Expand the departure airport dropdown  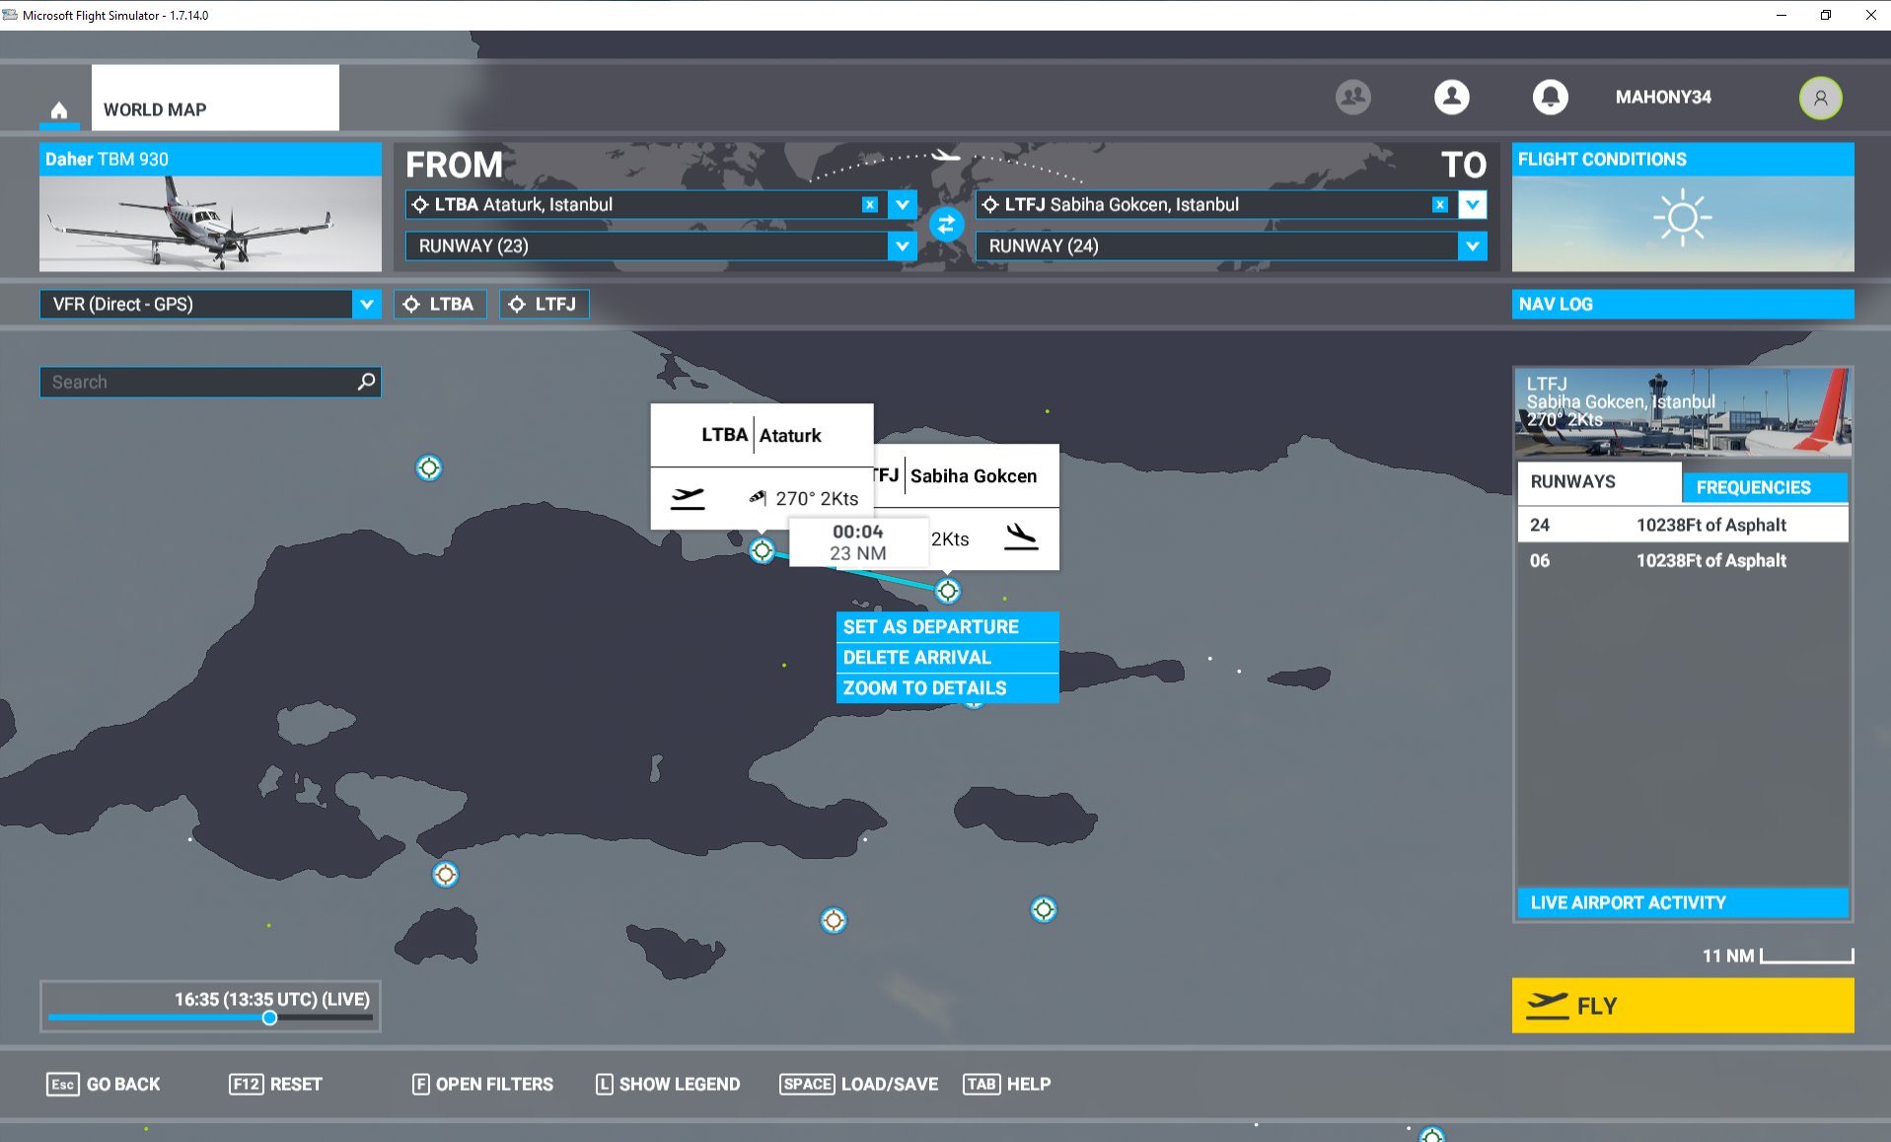point(902,205)
